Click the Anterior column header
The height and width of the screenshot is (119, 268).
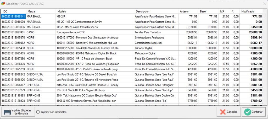tap(188, 11)
